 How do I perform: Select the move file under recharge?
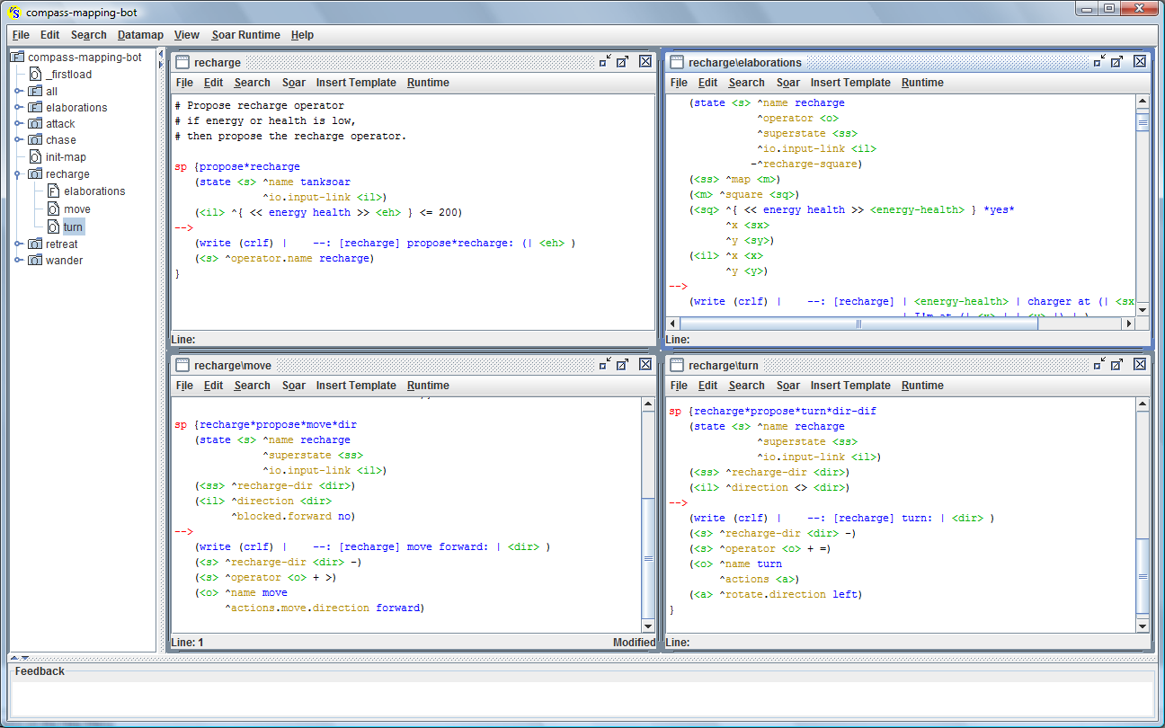pos(76,209)
